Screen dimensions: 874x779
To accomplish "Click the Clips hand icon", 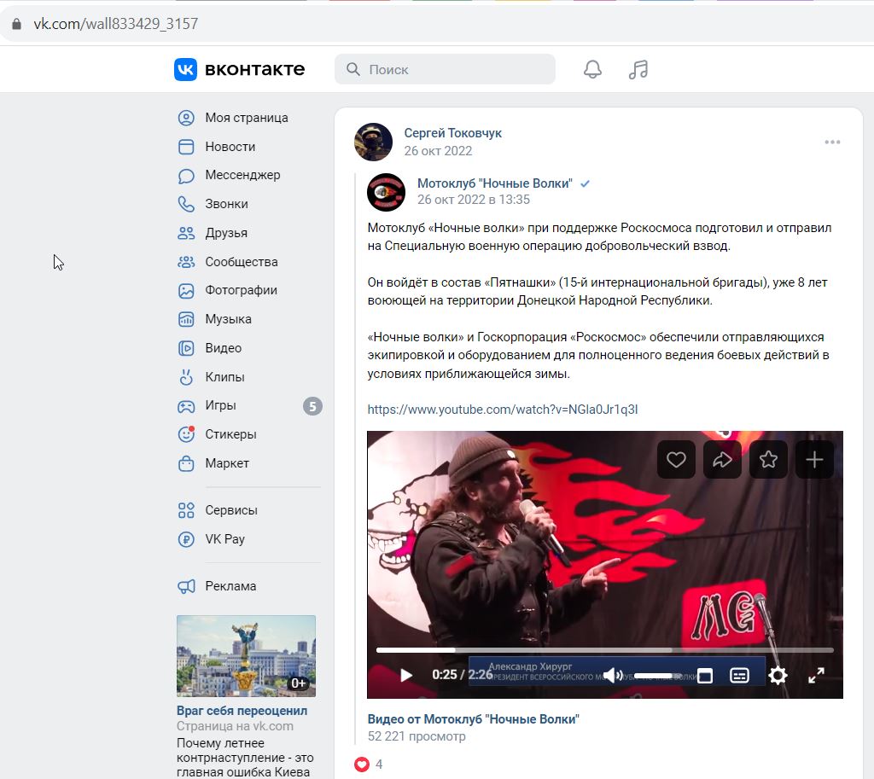I will click(x=185, y=377).
